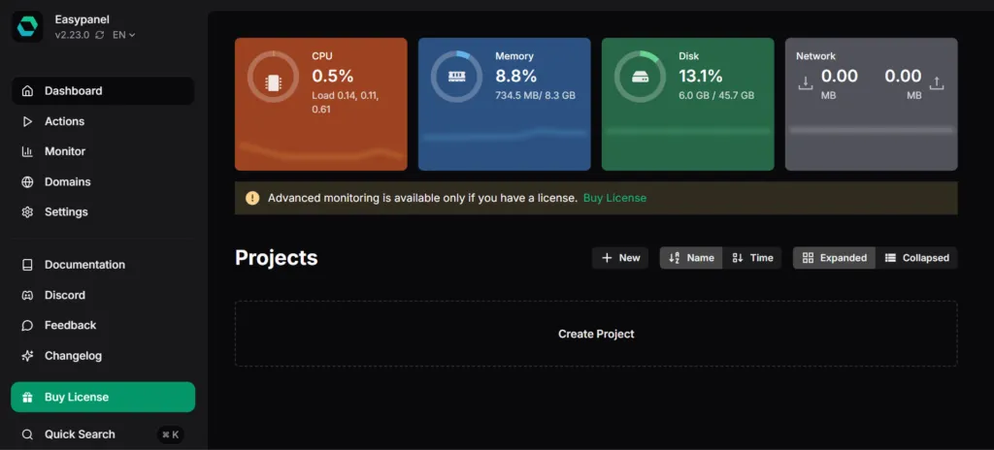994x450 pixels.
Task: Click the yellow warning icon in banner
Action: (x=252, y=198)
